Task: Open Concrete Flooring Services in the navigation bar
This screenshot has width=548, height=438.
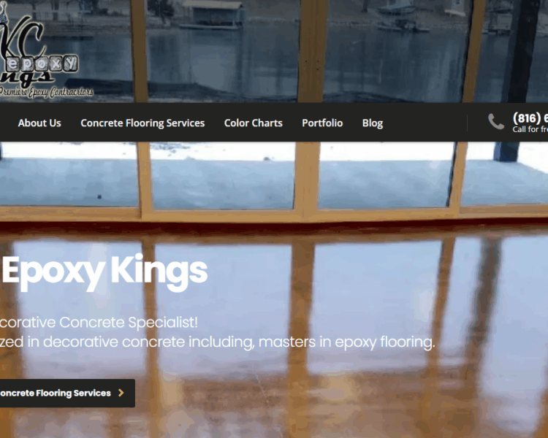Action: [x=142, y=123]
